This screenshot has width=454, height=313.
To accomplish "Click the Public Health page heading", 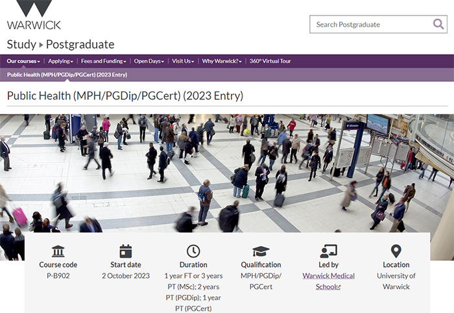I will pyautogui.click(x=125, y=96).
